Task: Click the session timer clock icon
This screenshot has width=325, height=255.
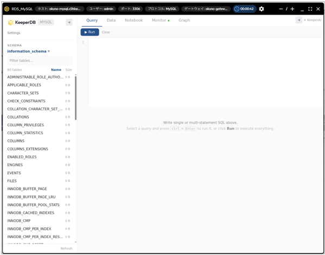Action: point(237,9)
